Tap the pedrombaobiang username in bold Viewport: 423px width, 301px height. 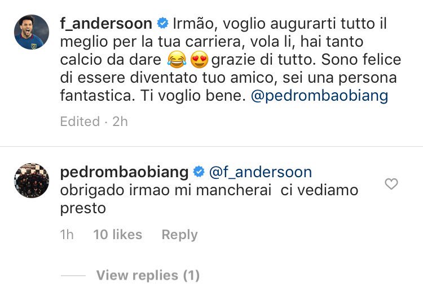[x=124, y=172]
